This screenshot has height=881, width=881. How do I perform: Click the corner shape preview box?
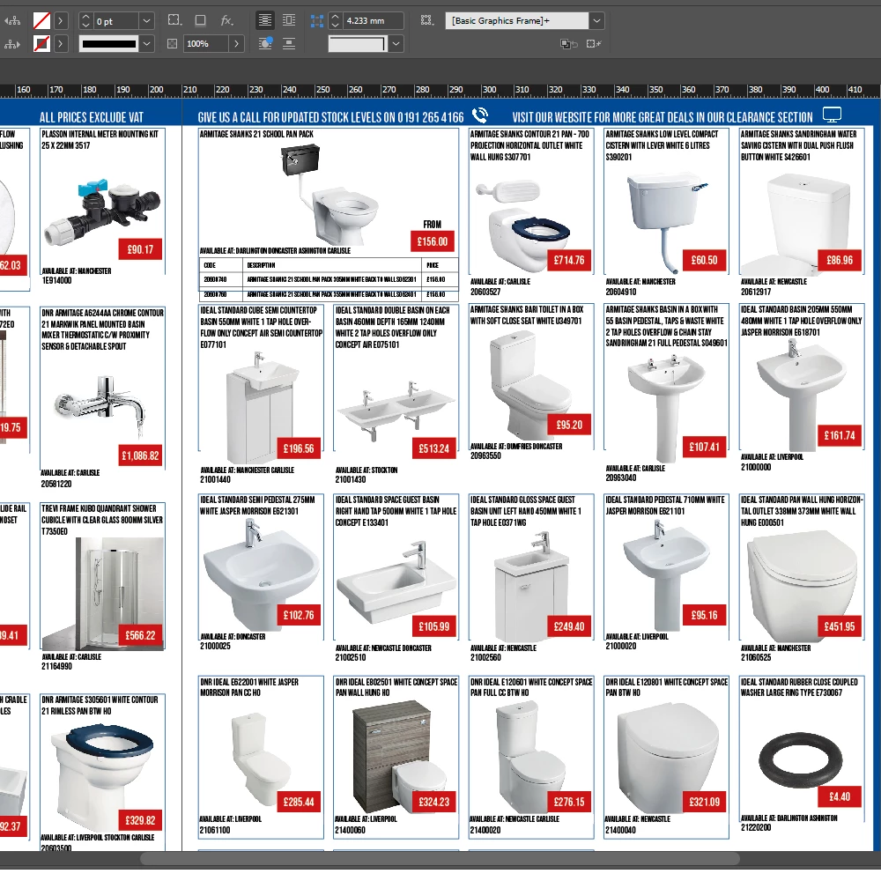[x=358, y=44]
